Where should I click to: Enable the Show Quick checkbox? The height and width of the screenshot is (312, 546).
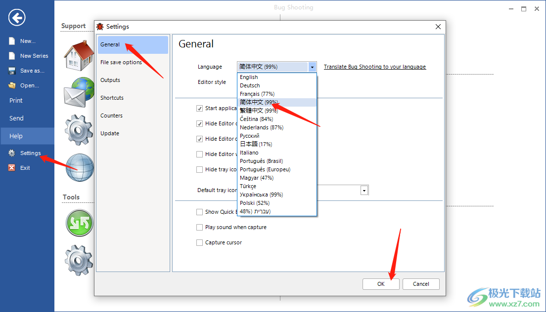(x=199, y=212)
